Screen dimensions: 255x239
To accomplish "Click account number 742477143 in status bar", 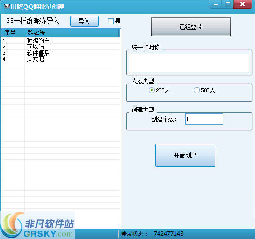I will (x=168, y=234).
